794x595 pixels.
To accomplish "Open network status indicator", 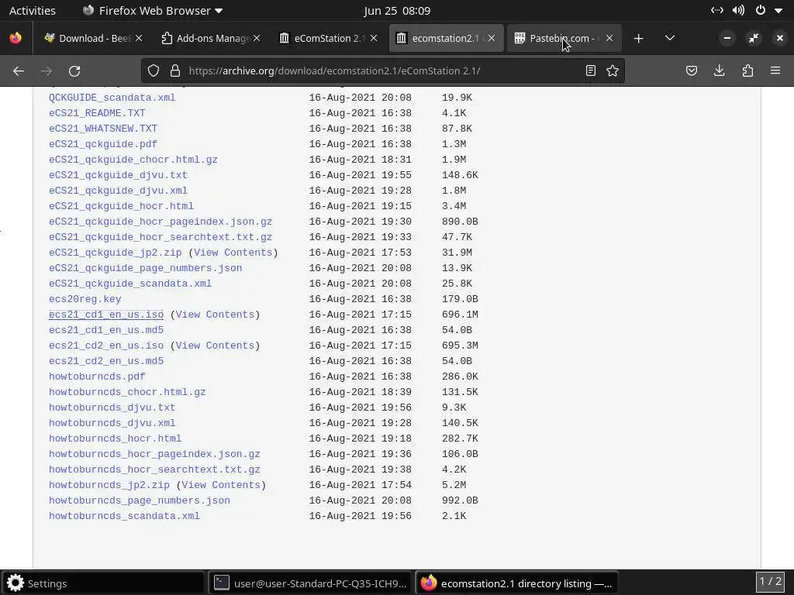I will (717, 11).
